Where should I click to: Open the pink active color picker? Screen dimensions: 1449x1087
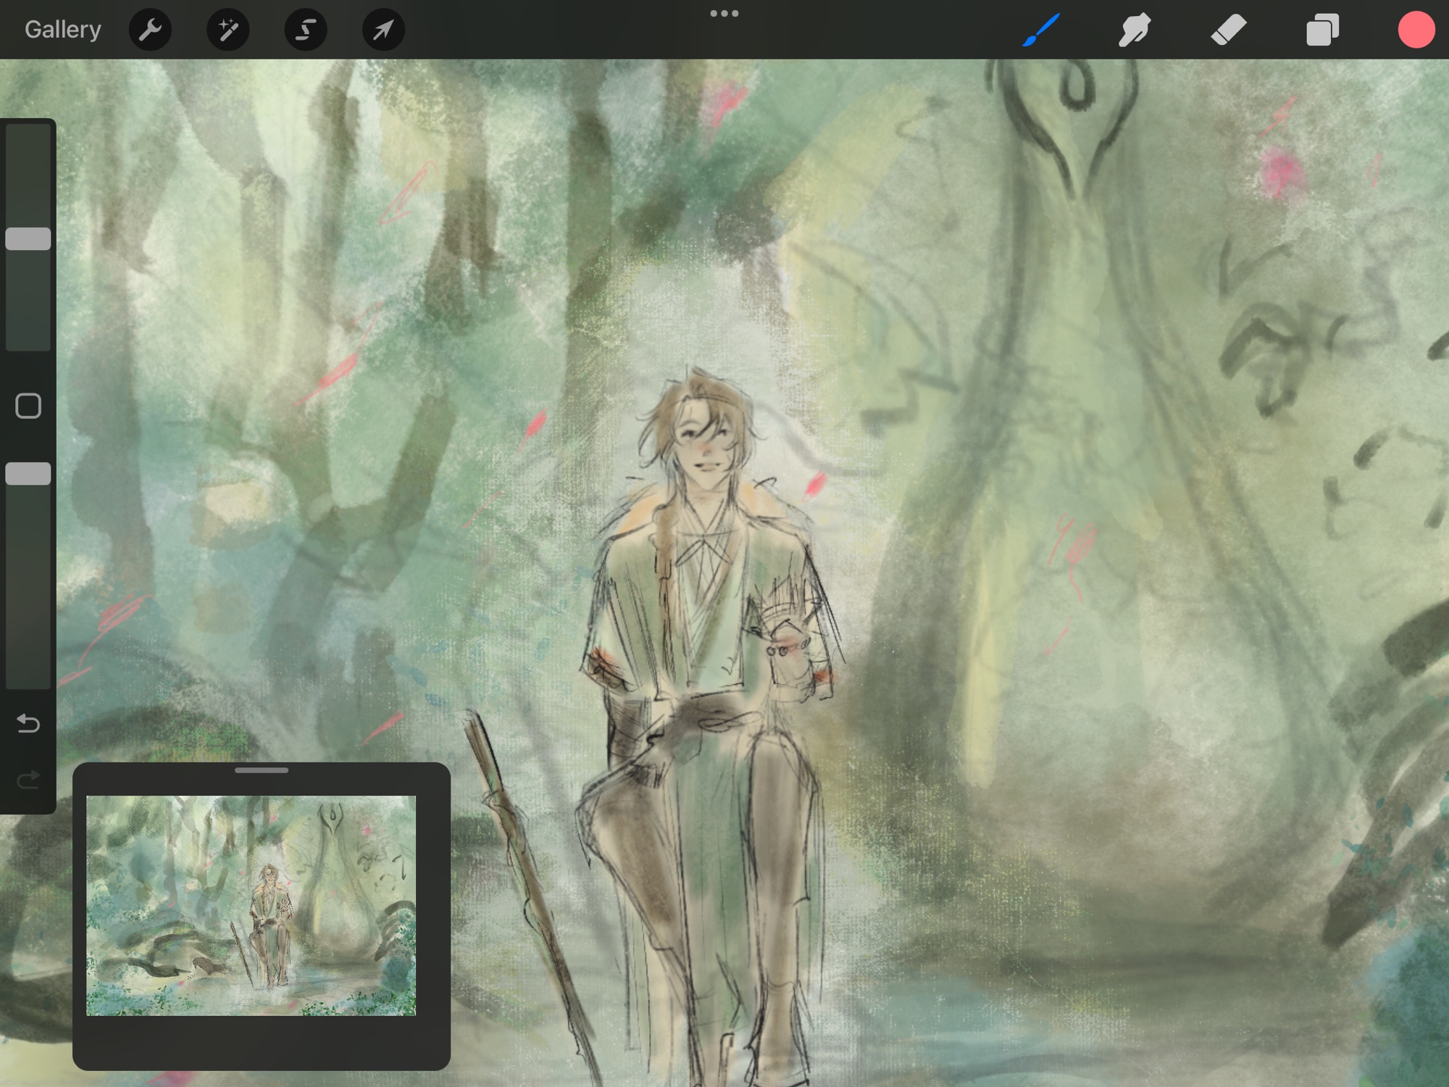(x=1416, y=30)
